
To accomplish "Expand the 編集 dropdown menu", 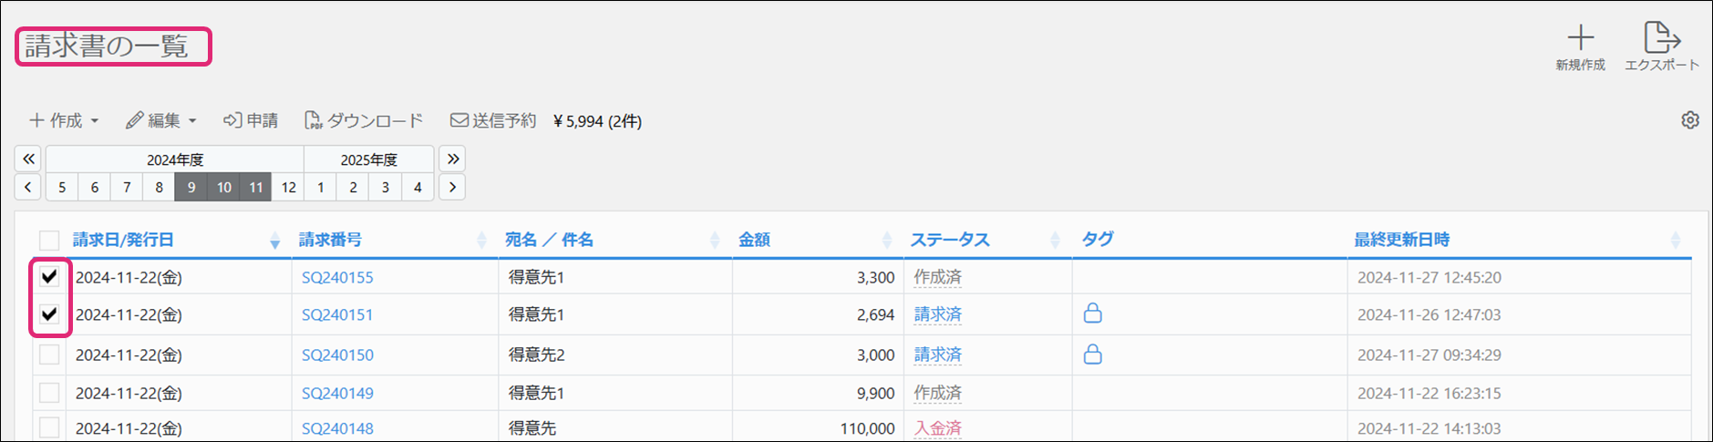I will 161,120.
